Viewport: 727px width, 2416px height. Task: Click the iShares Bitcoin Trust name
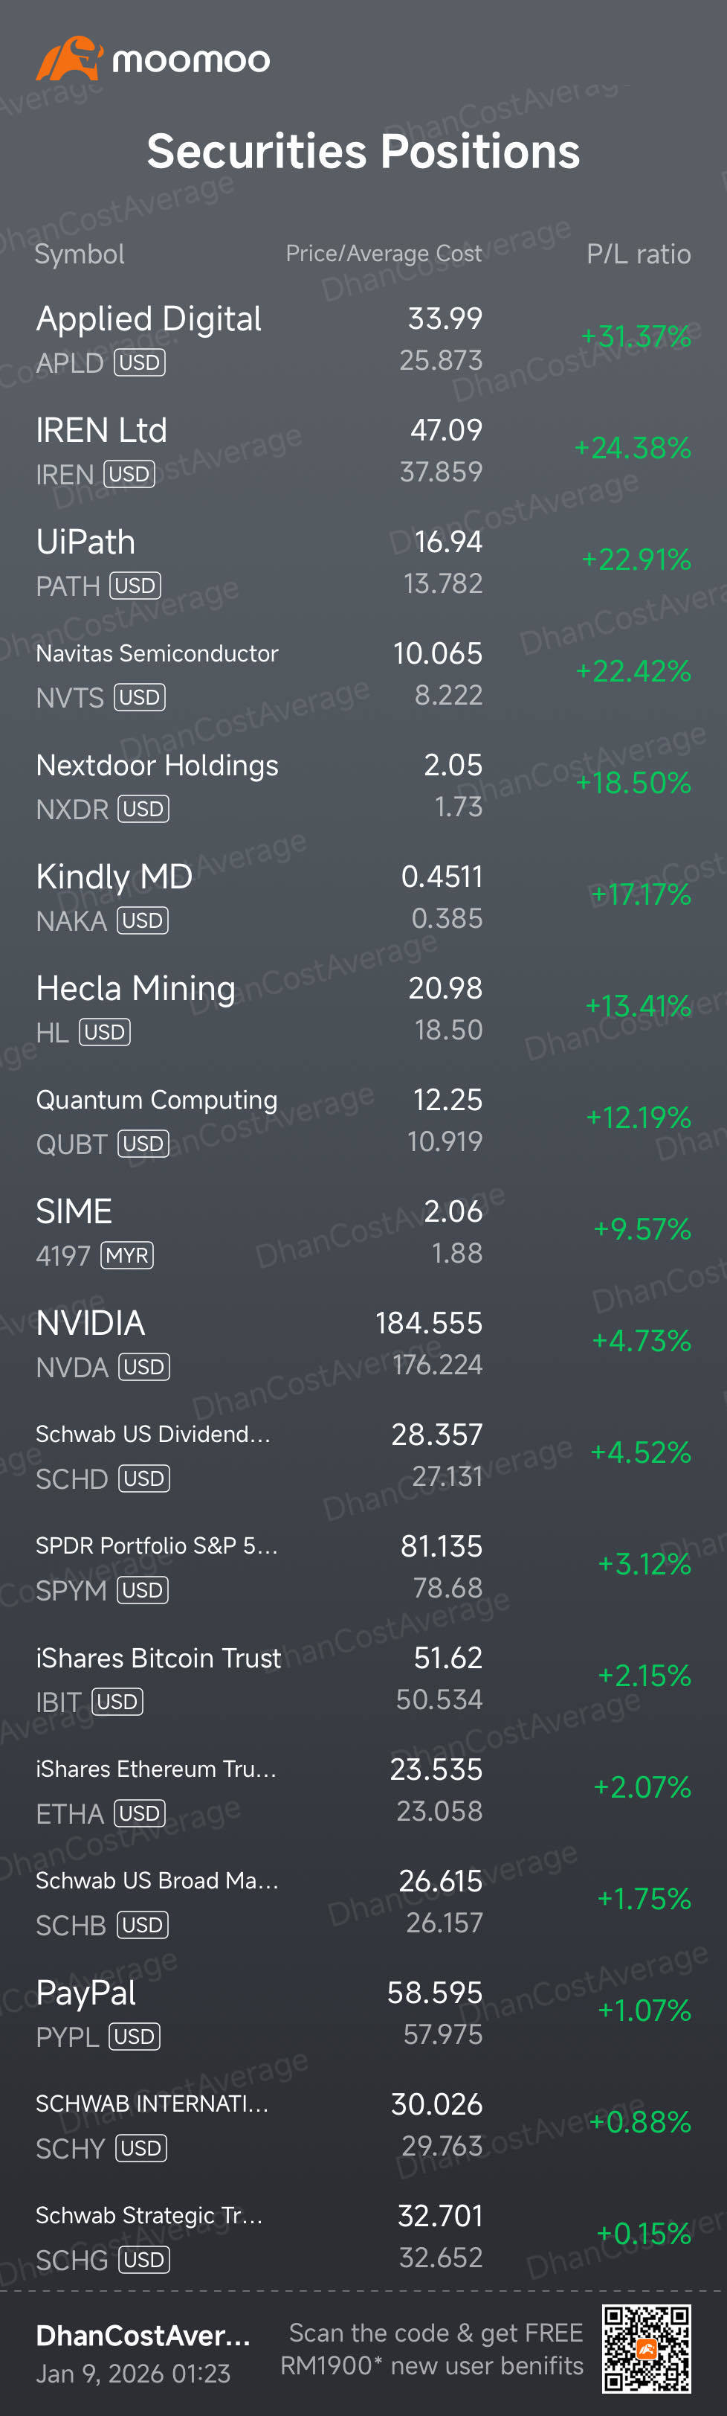(158, 1657)
